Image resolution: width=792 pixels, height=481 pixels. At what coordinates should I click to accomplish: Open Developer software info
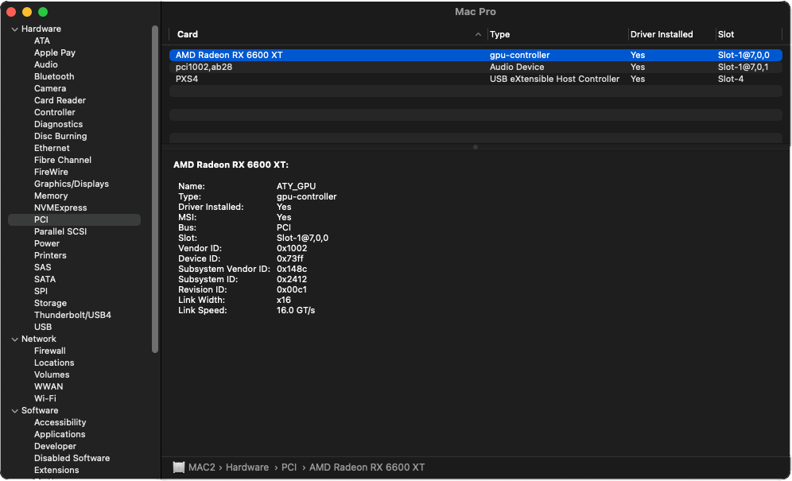point(55,446)
